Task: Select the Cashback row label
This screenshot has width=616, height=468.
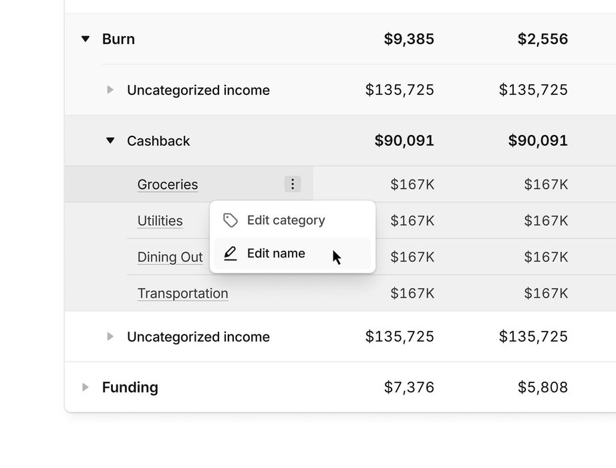Action: click(x=158, y=141)
